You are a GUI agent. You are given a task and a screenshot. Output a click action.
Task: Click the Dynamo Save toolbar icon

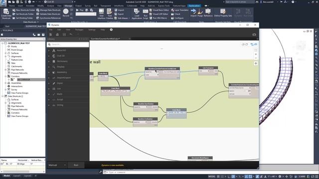coord(64,34)
